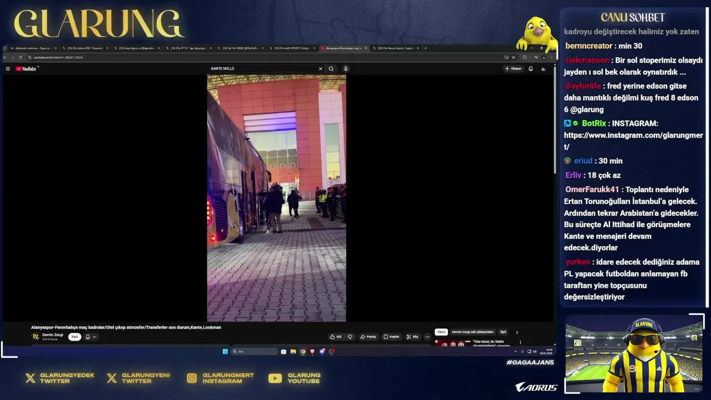Click chat username Dayforlife
This screenshot has height=400, width=711.
point(583,86)
